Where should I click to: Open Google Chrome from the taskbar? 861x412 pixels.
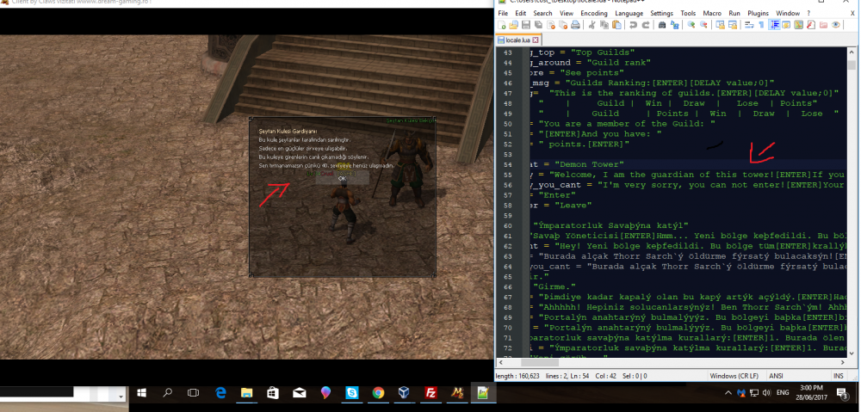coord(378,393)
